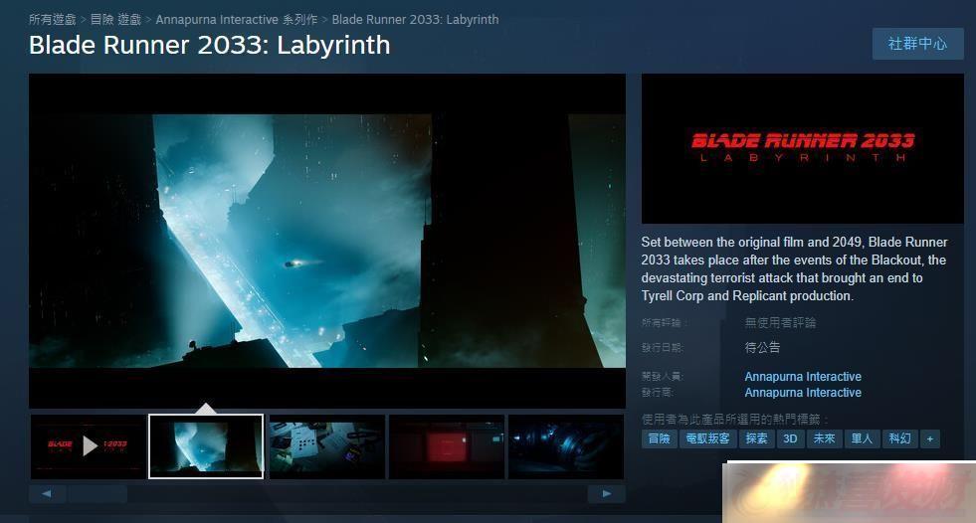
Task: Select the blue cityscape screenshot thumbnail
Action: pos(206,445)
